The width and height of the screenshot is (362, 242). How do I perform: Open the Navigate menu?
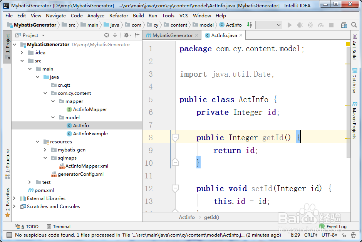click(x=56, y=16)
